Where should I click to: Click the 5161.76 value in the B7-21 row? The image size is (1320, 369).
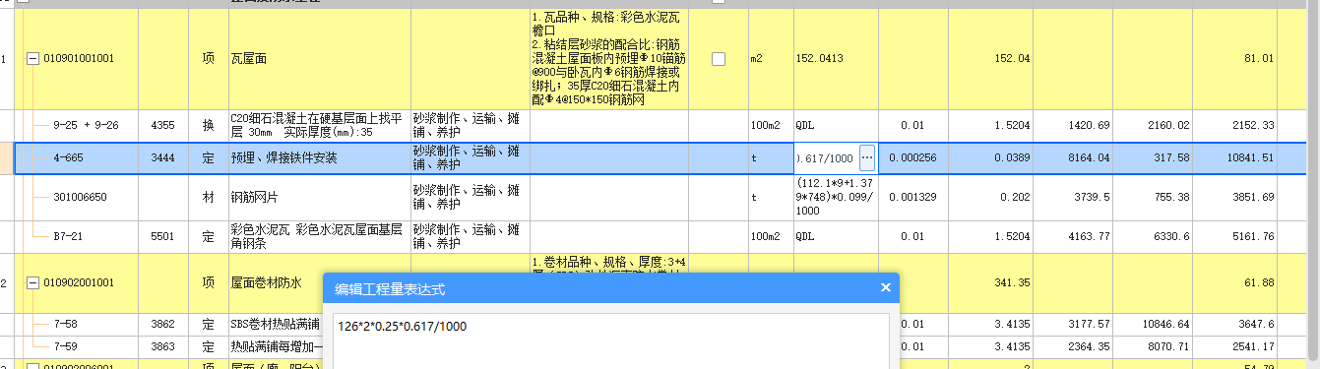click(1253, 237)
